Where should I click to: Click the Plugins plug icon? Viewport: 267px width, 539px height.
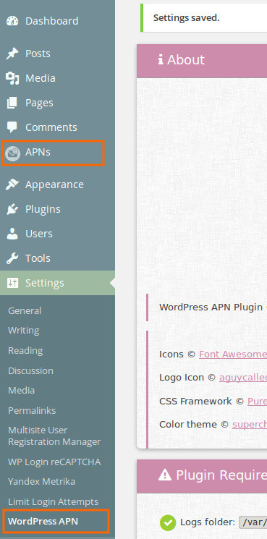pyautogui.click(x=12, y=209)
